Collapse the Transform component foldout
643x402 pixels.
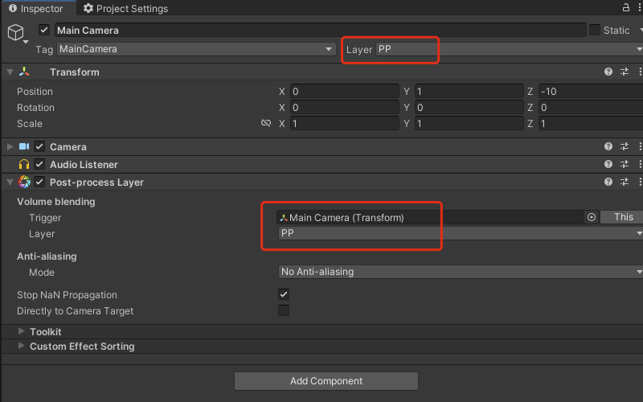tap(10, 72)
